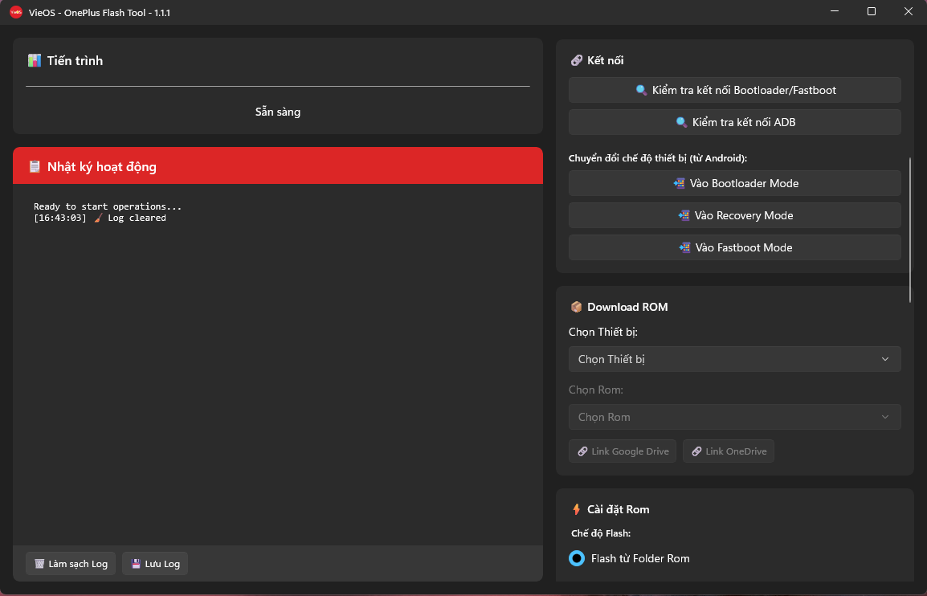Open the Link Google Drive button
This screenshot has height=596, width=927.
pyautogui.click(x=623, y=451)
